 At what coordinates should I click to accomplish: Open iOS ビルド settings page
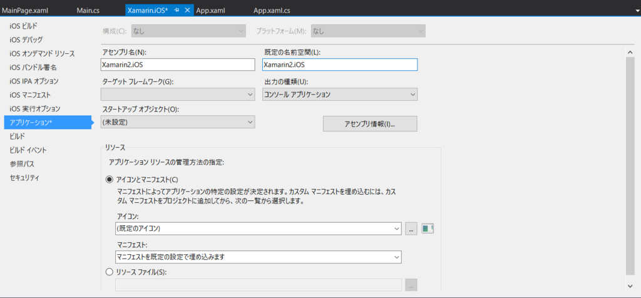23,26
